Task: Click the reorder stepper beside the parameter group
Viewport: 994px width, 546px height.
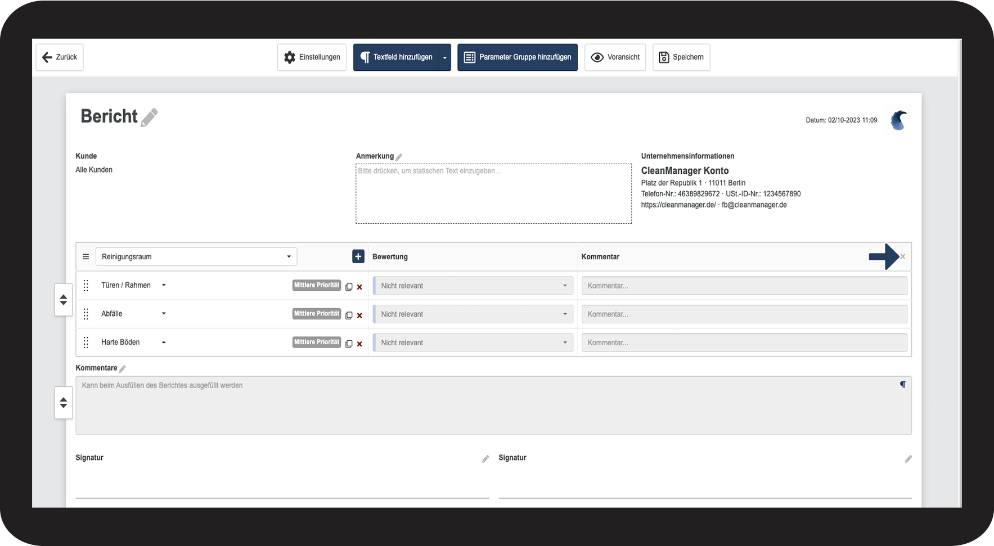Action: [64, 300]
